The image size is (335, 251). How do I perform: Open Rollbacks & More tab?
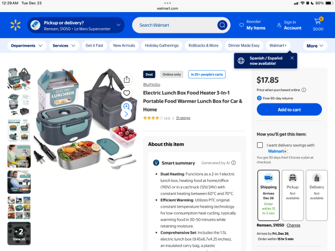click(x=204, y=45)
